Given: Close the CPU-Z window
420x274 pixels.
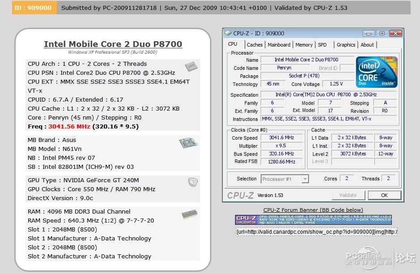Looking at the screenshot, I should coord(395,34).
